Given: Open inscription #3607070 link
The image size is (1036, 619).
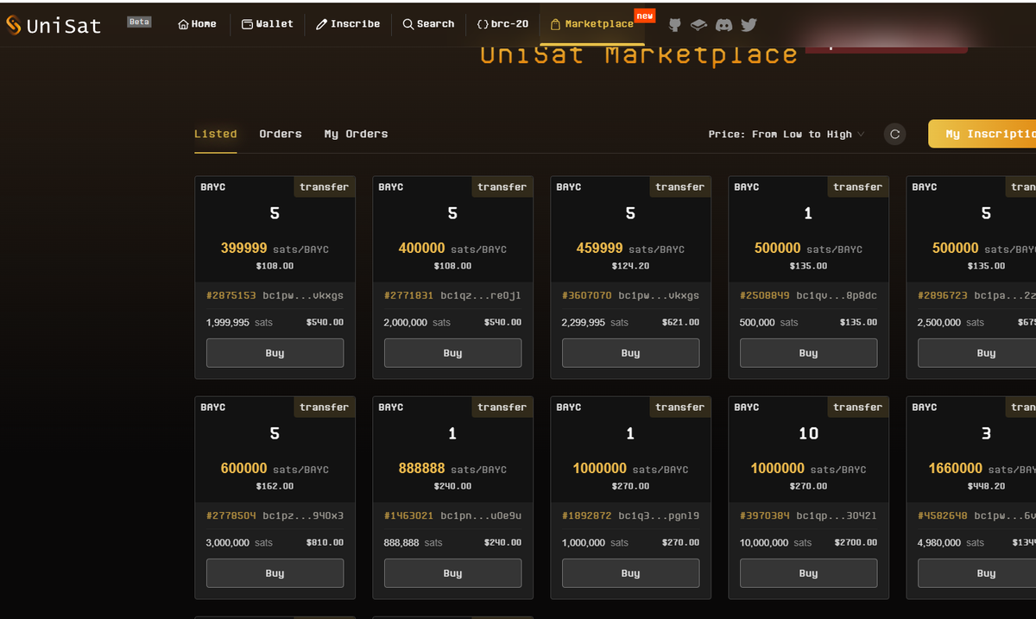Looking at the screenshot, I should pos(587,295).
